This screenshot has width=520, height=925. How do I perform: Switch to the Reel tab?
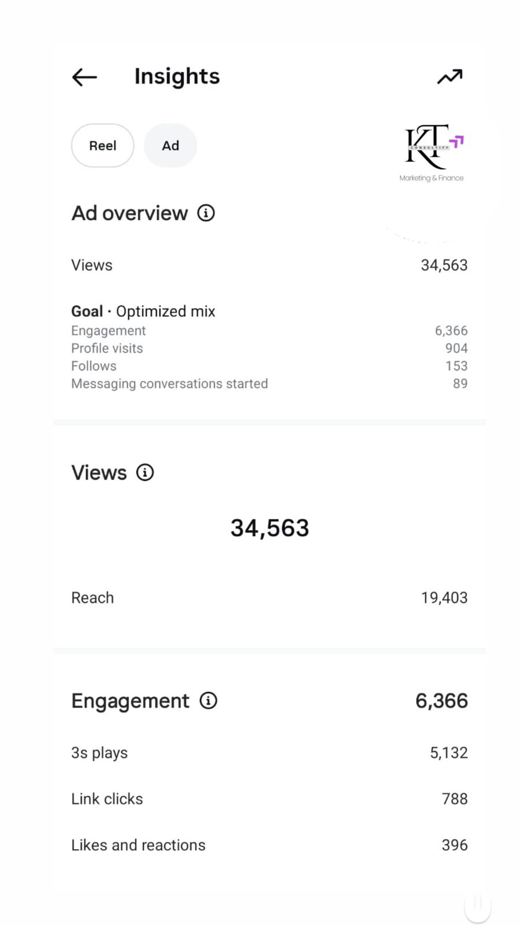103,146
